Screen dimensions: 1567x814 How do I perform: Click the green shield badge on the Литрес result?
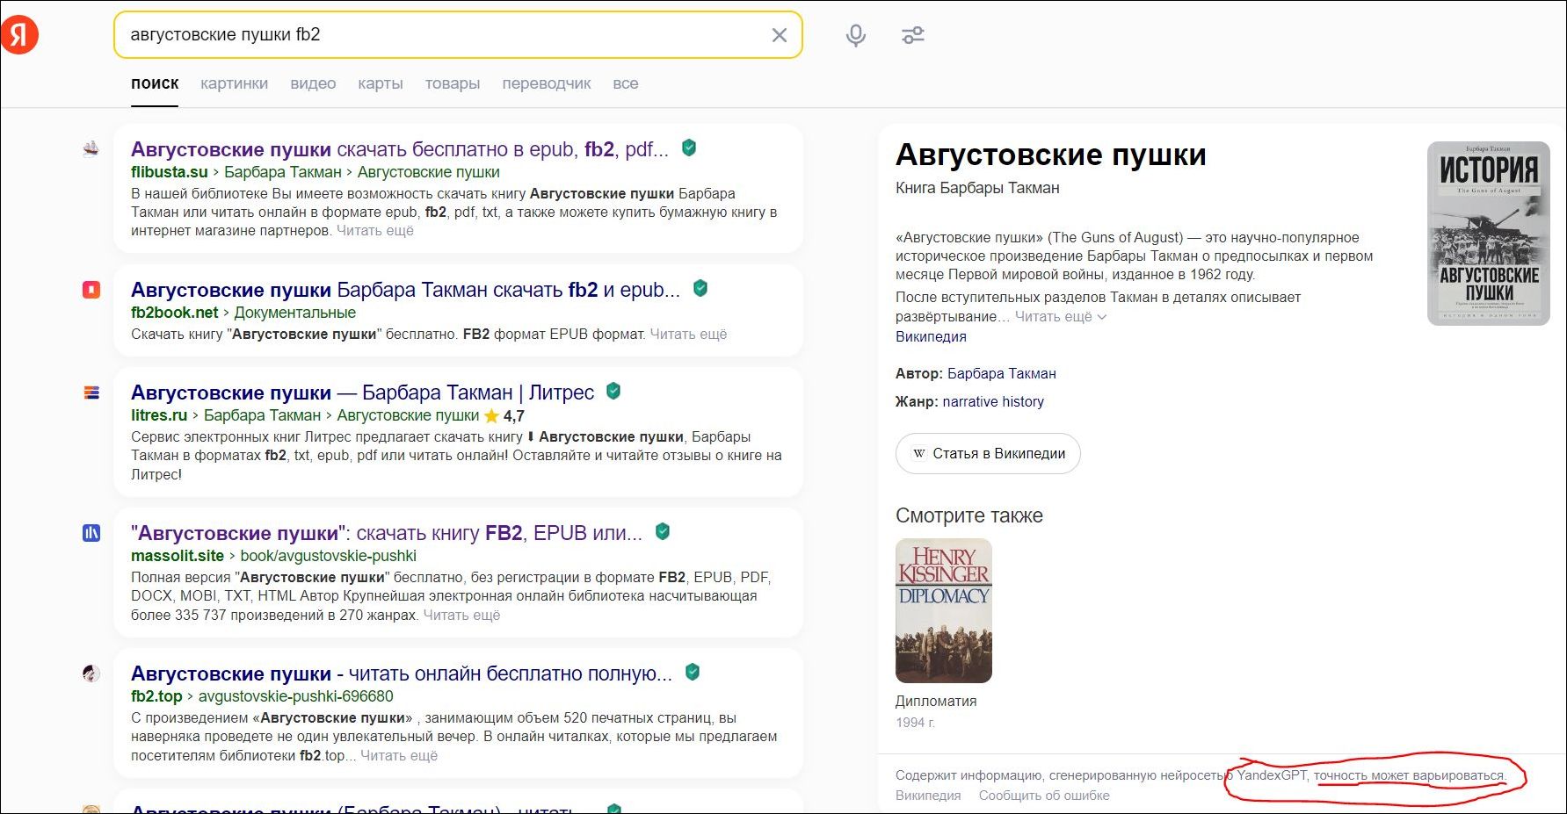point(613,392)
